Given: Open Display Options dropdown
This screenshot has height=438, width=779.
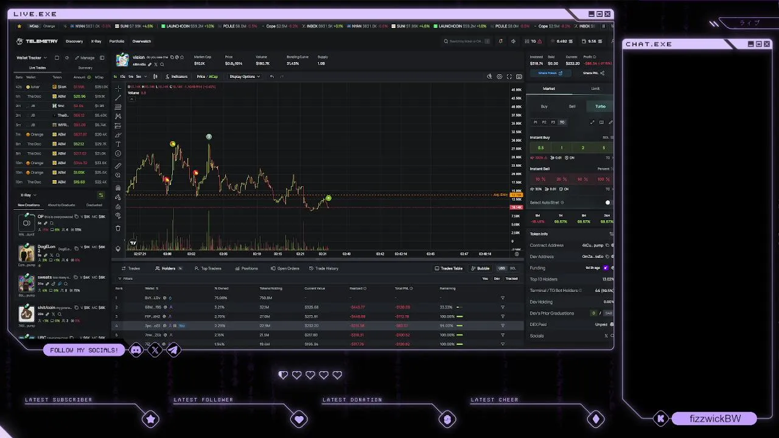Looking at the screenshot, I should coord(244,77).
